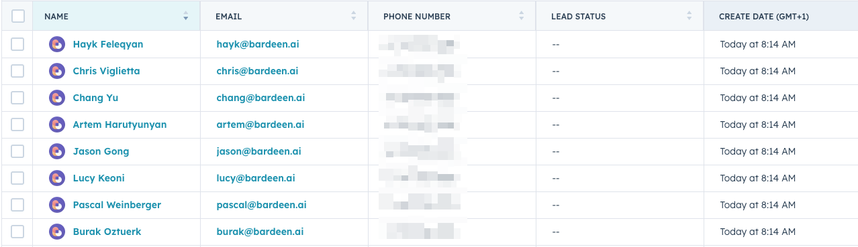Sort by the Name column arrows
The width and height of the screenshot is (858, 247).
(x=186, y=16)
